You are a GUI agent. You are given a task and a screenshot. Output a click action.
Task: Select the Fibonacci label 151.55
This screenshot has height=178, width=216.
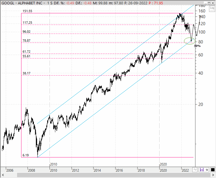point(27,11)
